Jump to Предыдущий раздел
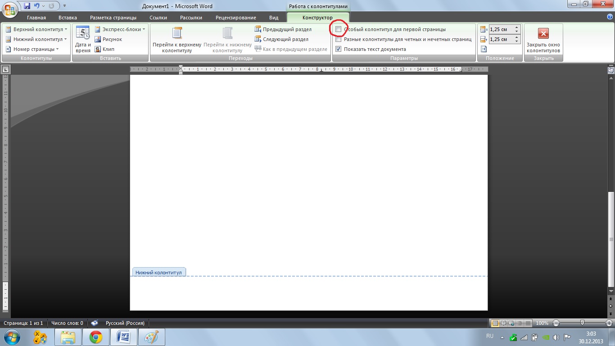The height and width of the screenshot is (346, 615). [283, 29]
